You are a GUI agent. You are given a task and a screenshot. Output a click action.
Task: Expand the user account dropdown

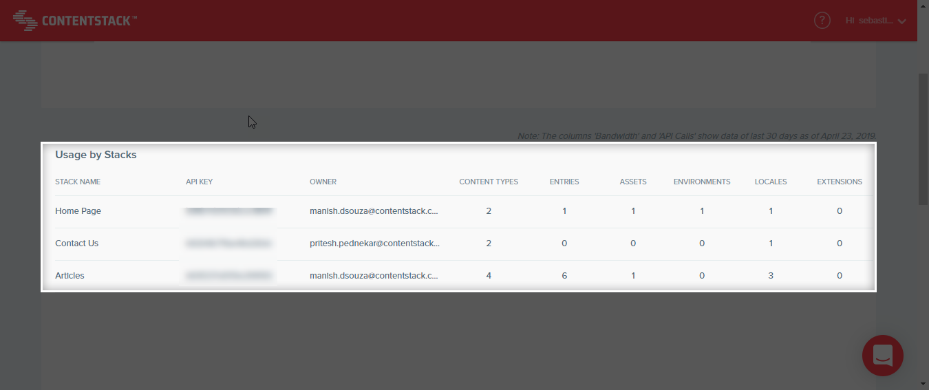876,21
